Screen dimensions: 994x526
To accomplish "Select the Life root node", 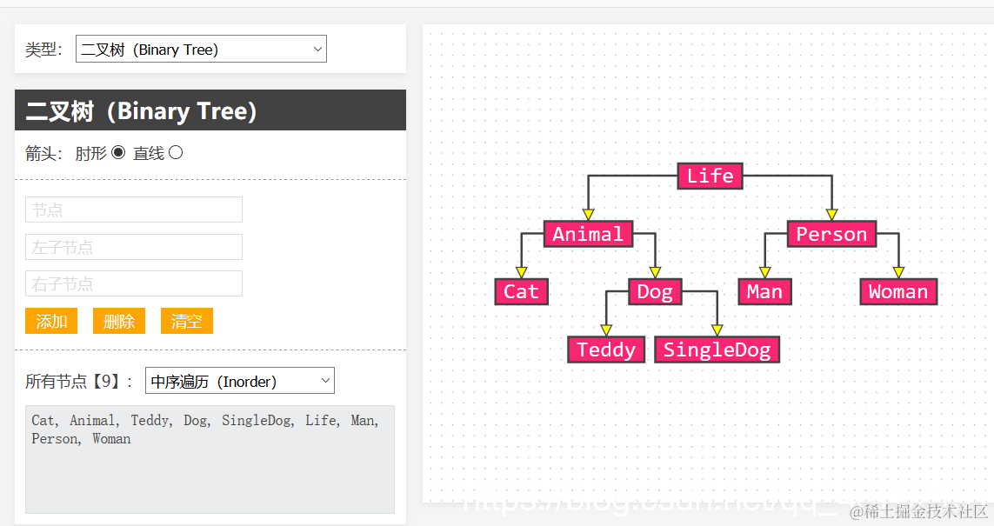I will (710, 176).
